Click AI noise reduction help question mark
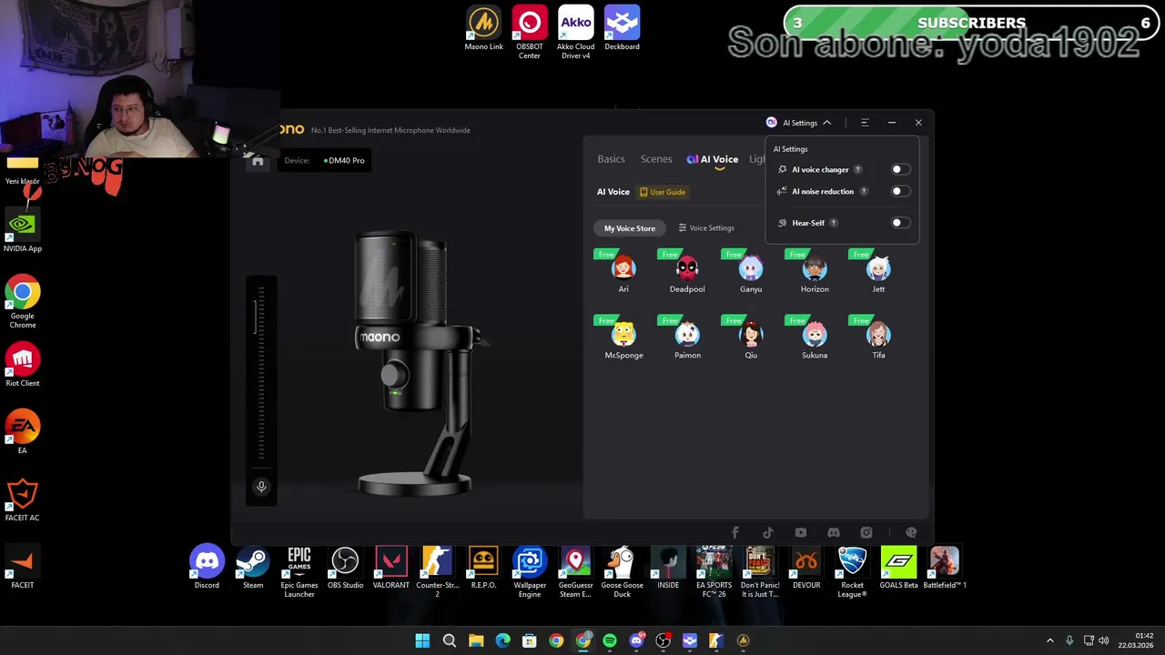Image resolution: width=1165 pixels, height=655 pixels. click(864, 191)
